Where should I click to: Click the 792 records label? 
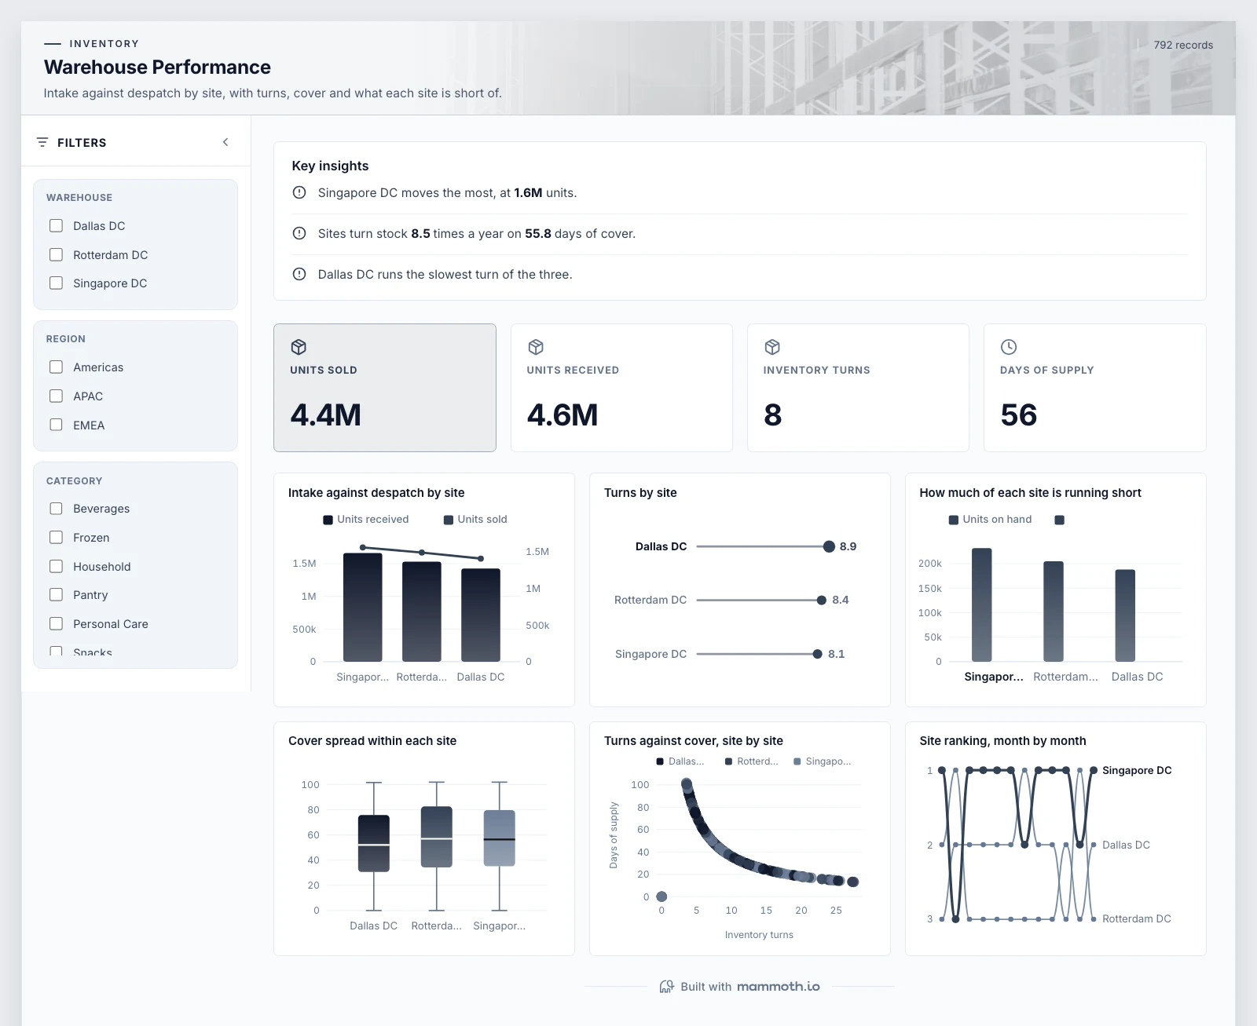point(1183,45)
